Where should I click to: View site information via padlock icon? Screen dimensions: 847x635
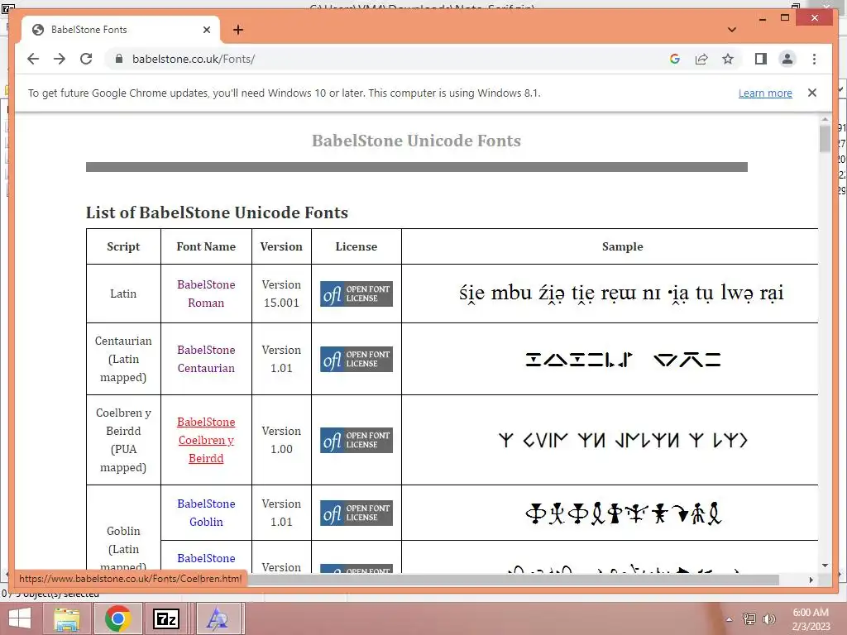(x=119, y=59)
